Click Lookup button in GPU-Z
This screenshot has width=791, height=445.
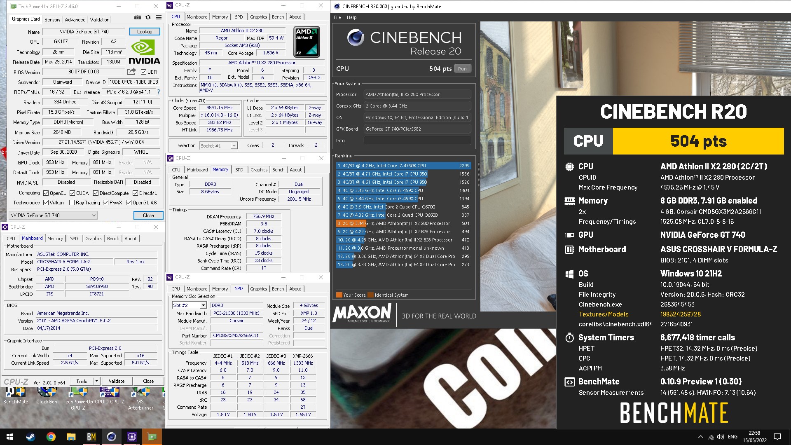[145, 31]
